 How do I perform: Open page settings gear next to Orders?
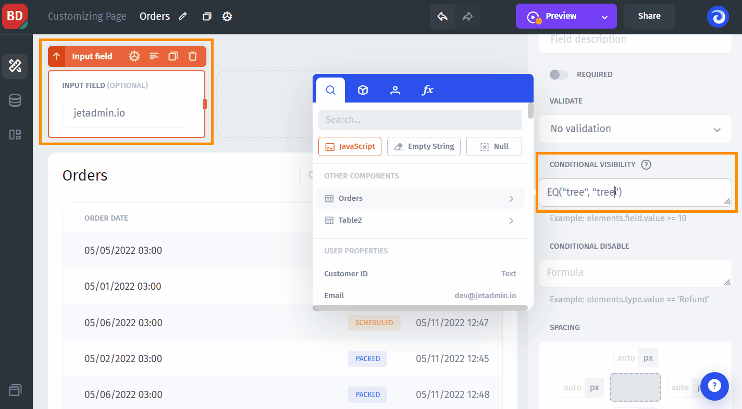point(227,17)
